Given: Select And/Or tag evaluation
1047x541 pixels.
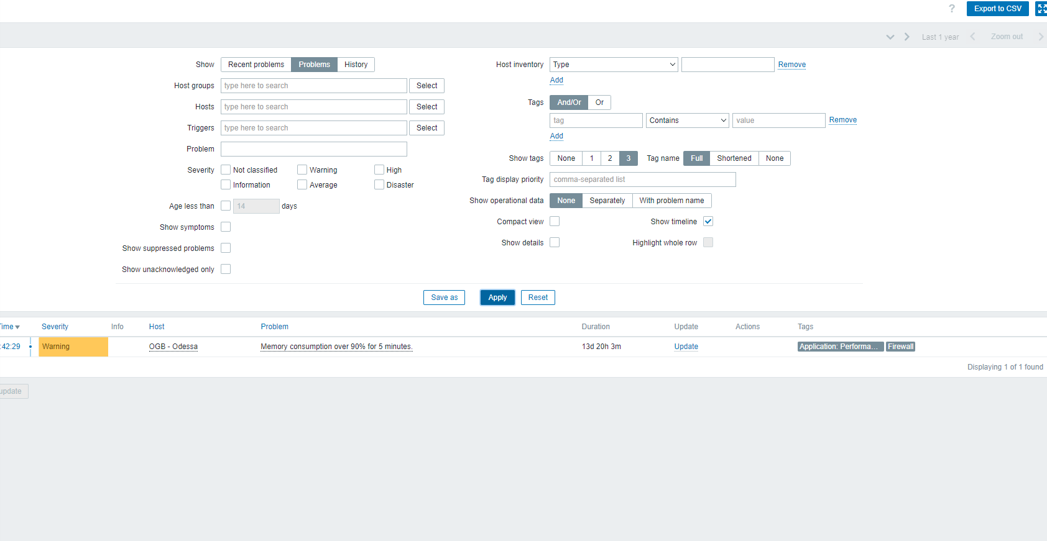Looking at the screenshot, I should [570, 102].
